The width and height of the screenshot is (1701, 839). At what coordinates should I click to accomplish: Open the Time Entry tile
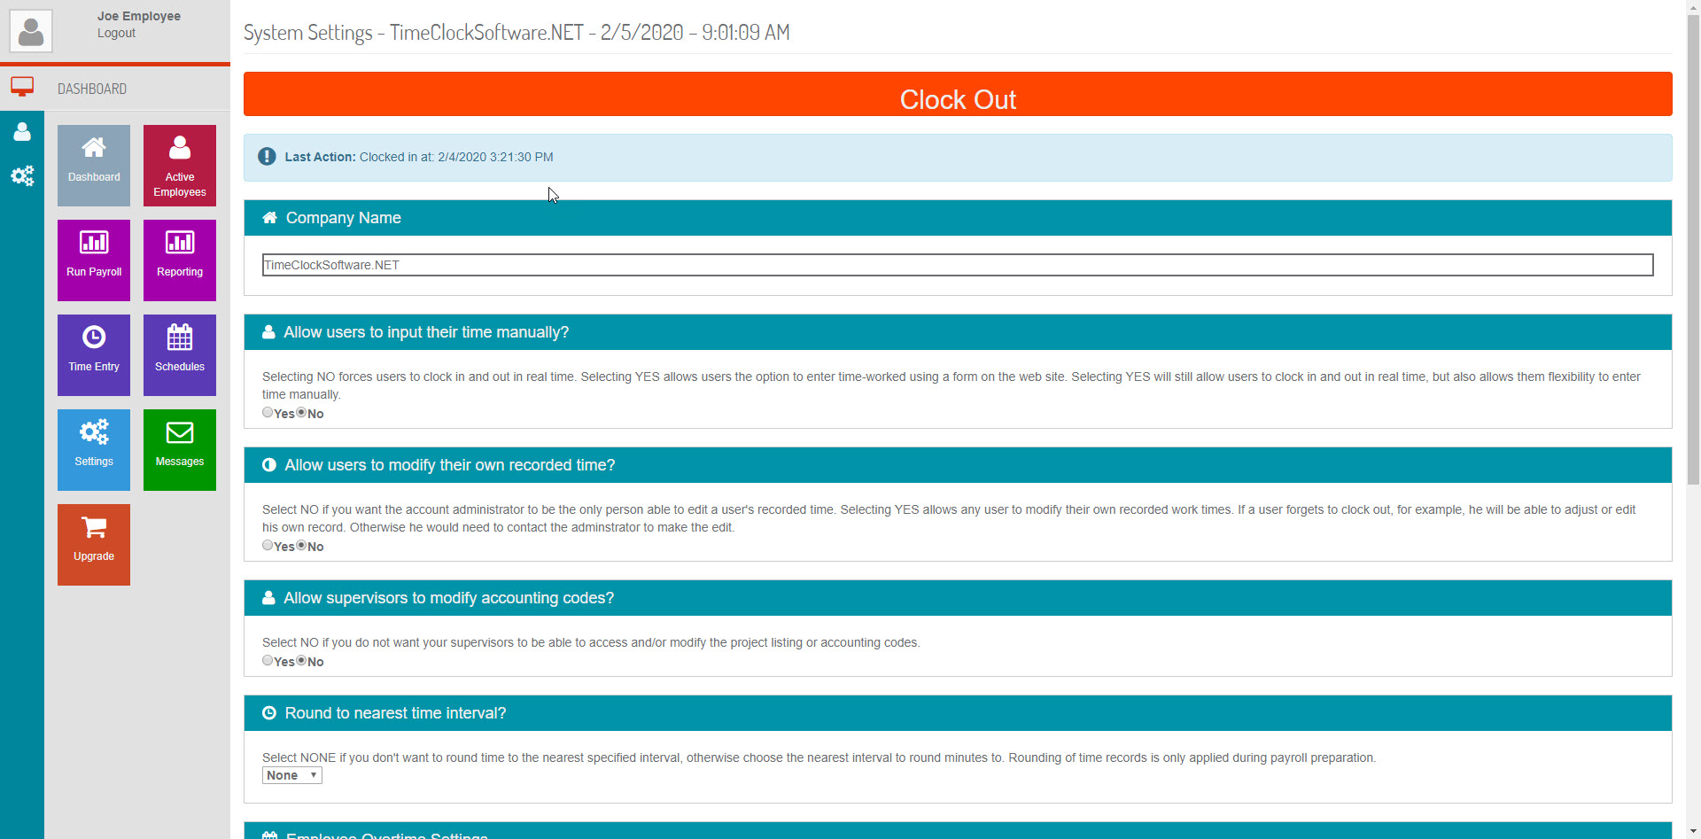pos(94,355)
